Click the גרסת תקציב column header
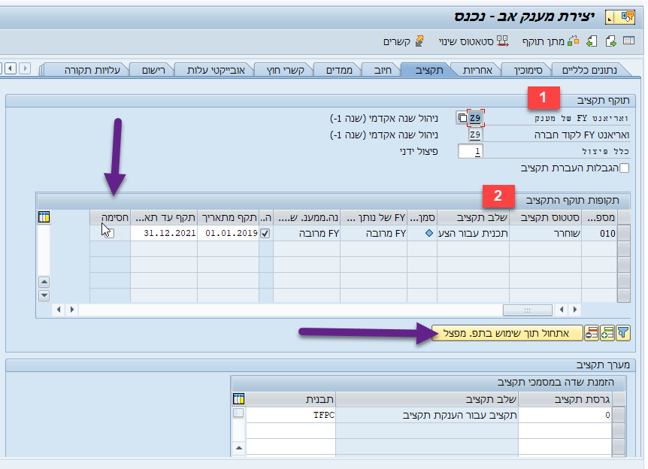Viewport: 648px width, 469px height. (x=565, y=399)
